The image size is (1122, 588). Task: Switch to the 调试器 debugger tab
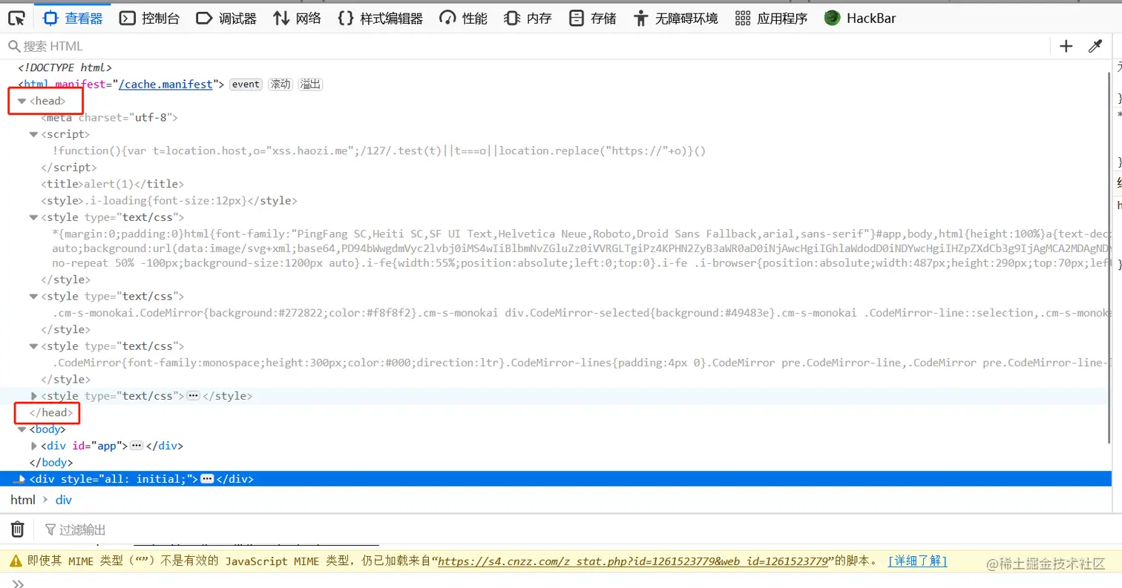[x=226, y=19]
